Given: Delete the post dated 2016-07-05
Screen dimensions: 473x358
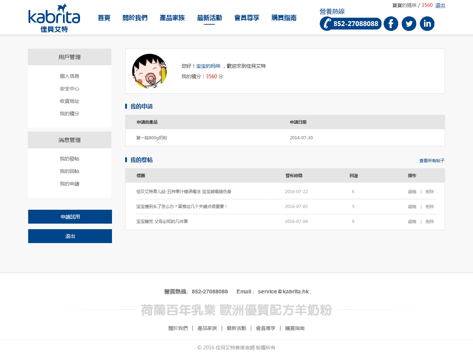Looking at the screenshot, I should 430,207.
